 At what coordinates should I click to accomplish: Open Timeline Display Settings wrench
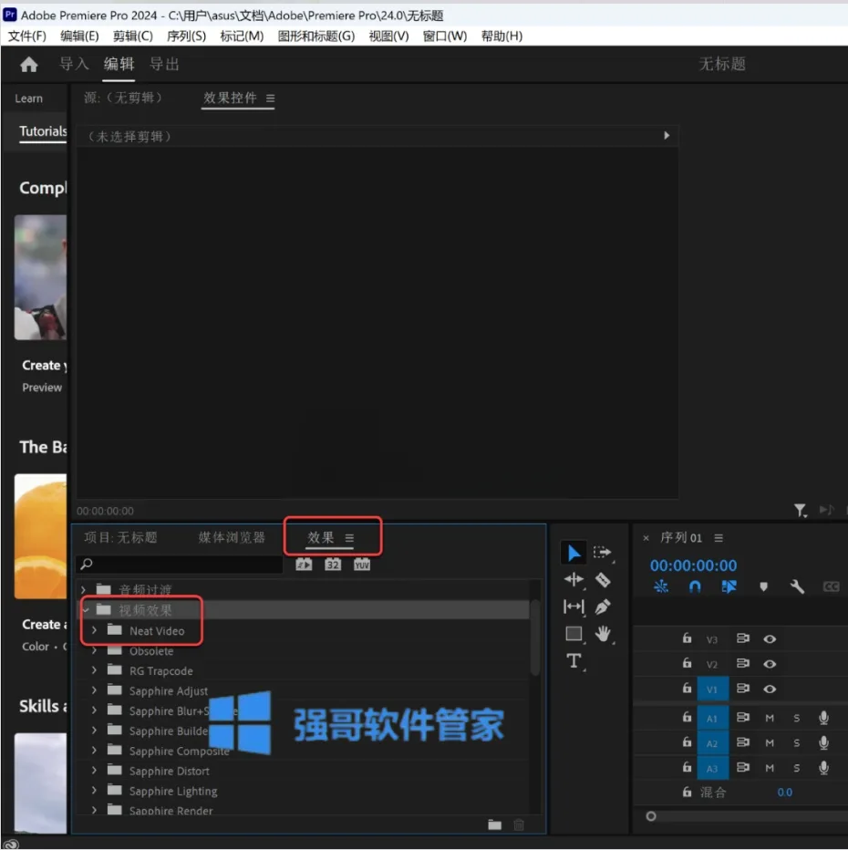click(x=797, y=586)
